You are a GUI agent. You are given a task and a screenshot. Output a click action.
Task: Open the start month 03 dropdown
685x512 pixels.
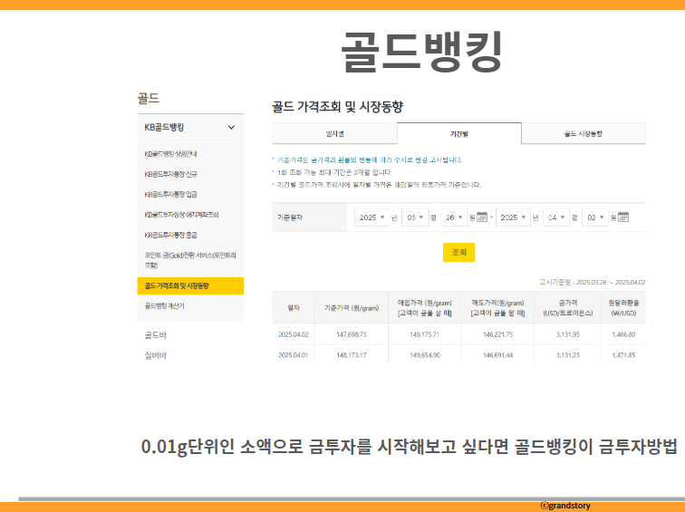[x=415, y=217]
